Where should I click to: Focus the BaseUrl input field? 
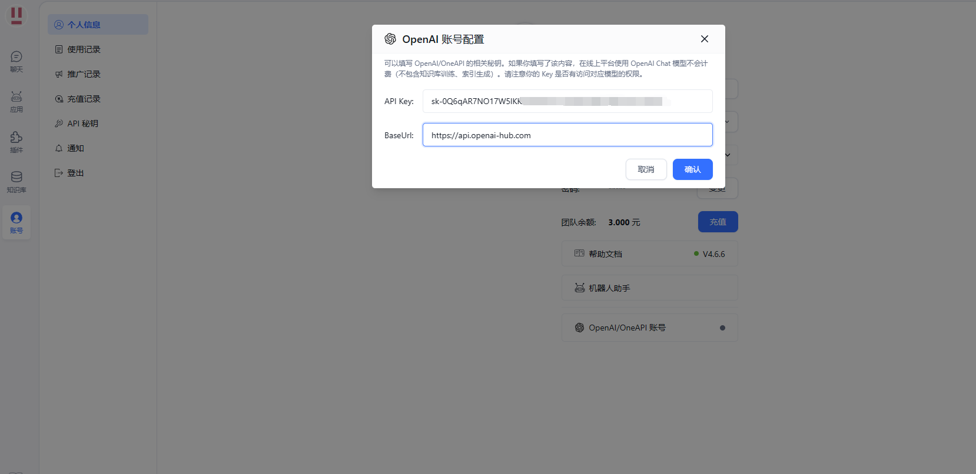pos(567,135)
